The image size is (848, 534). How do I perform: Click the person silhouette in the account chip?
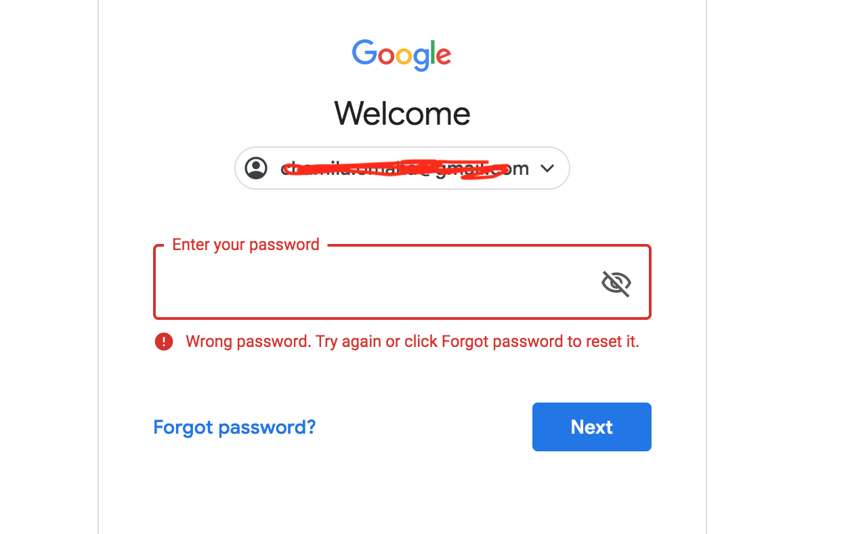pyautogui.click(x=257, y=168)
